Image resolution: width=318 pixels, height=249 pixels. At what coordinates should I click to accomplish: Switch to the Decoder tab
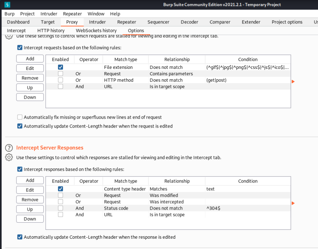coord(189,22)
